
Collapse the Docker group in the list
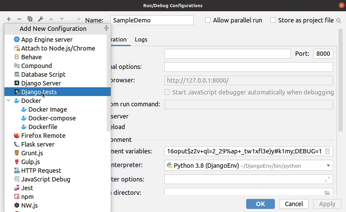coord(8,101)
